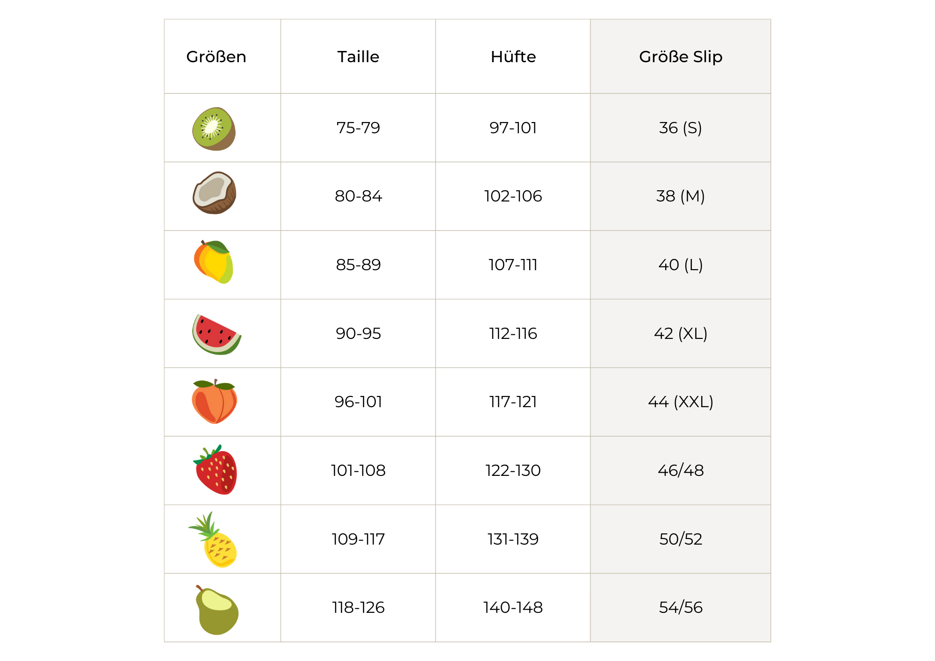Click the strawberry icon
Viewport: 935px width, 661px height.
point(216,470)
